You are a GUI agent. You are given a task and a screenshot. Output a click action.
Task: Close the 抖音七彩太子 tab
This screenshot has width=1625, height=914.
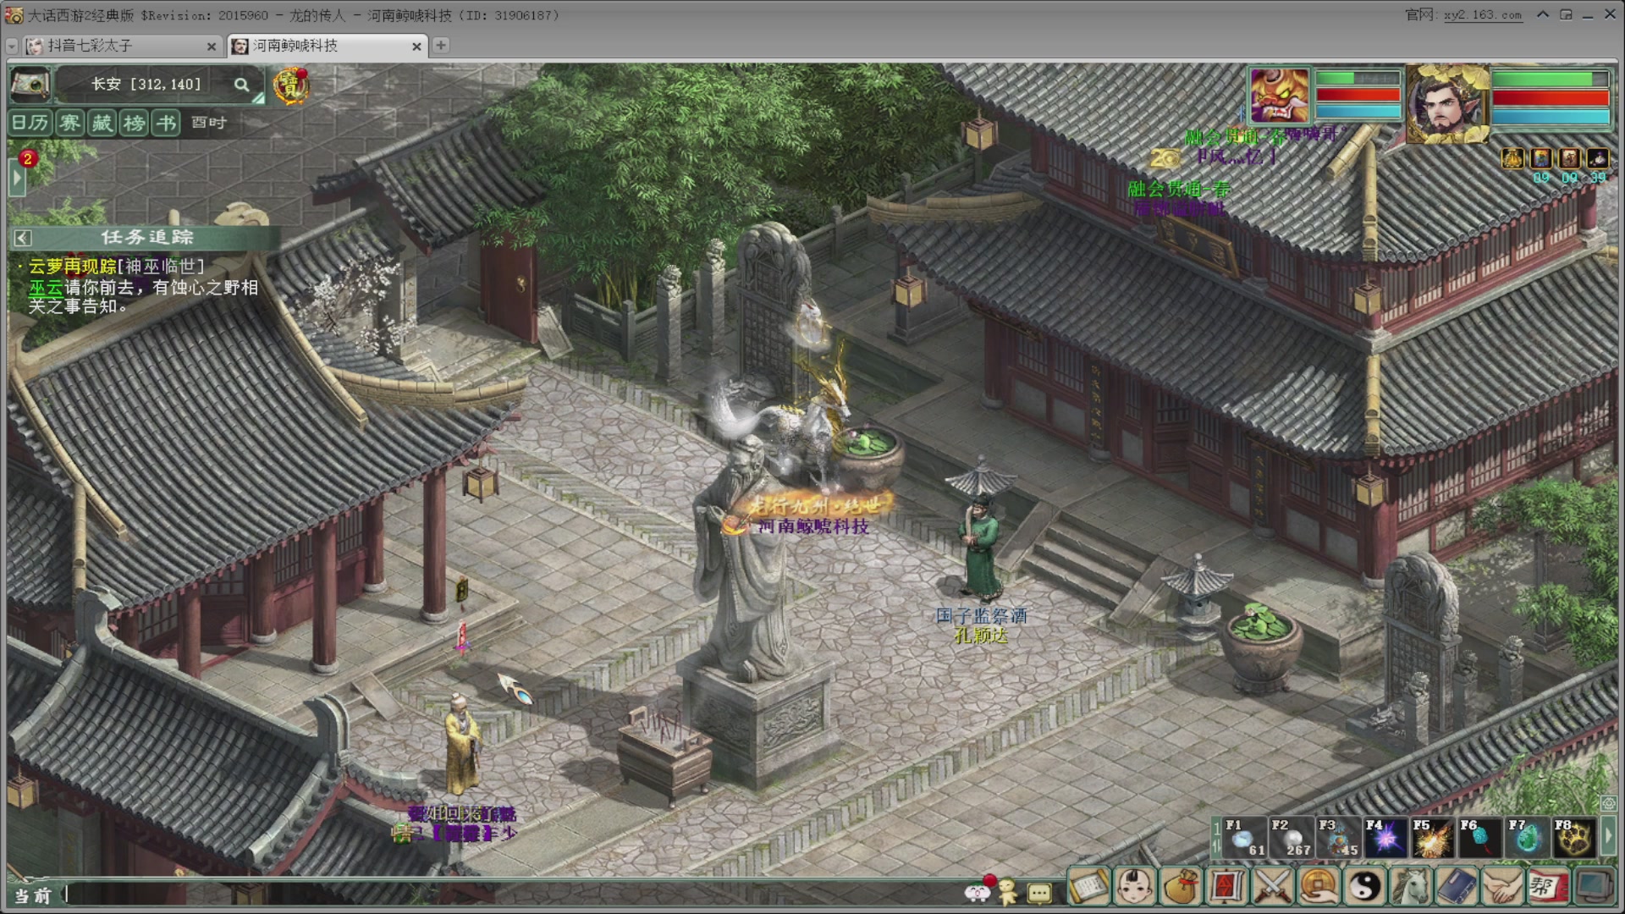[211, 47]
